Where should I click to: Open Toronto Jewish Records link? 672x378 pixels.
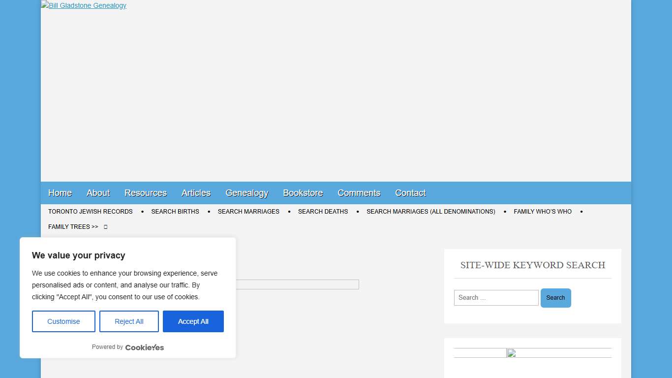click(91, 212)
